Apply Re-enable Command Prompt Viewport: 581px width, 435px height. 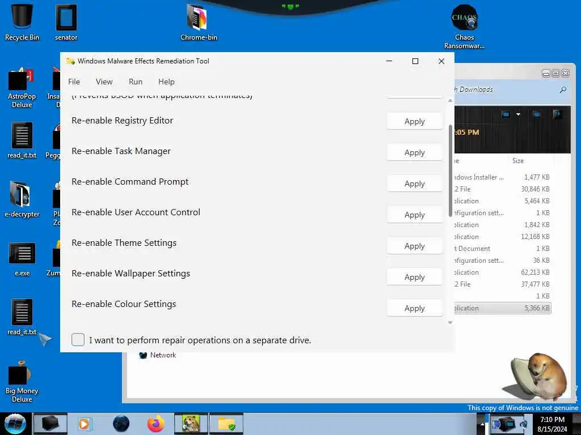tap(415, 184)
